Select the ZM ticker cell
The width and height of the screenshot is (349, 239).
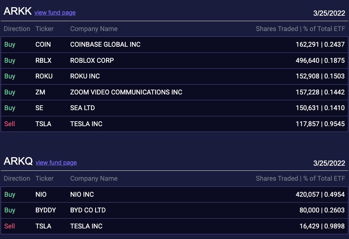tap(40, 92)
